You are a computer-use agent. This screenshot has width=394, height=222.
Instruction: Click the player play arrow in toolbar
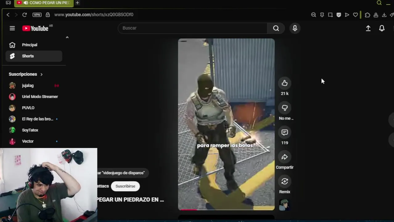pyautogui.click(x=347, y=14)
